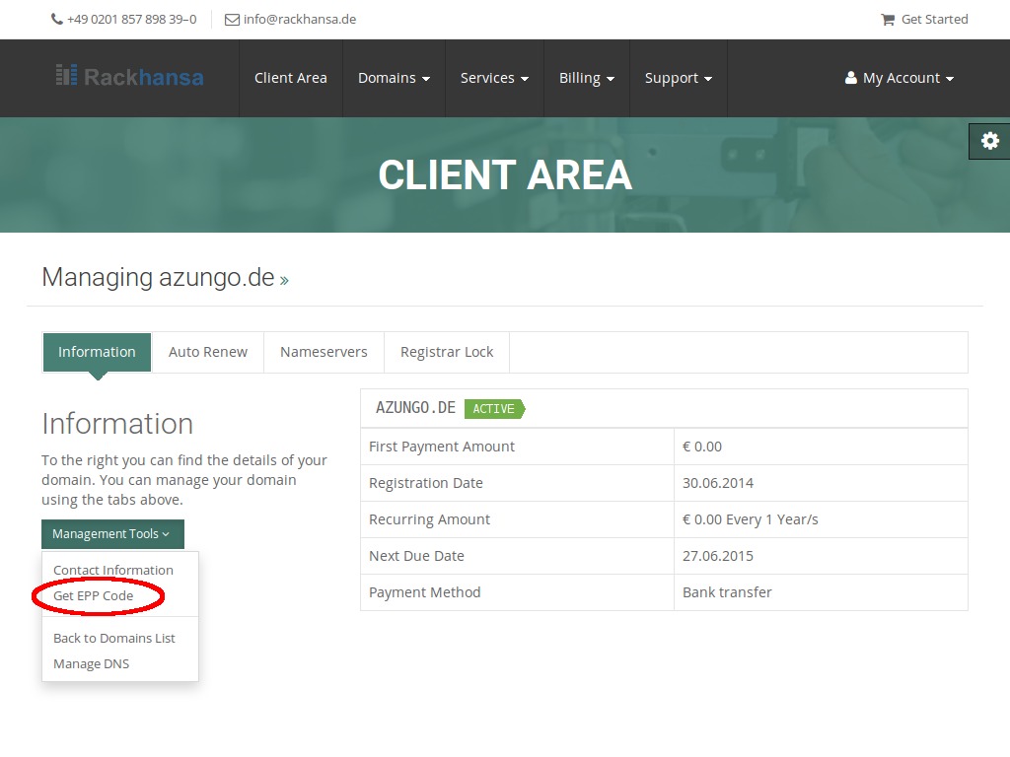This screenshot has height=757, width=1010.
Task: Open the Services dropdown menu
Action: (494, 78)
